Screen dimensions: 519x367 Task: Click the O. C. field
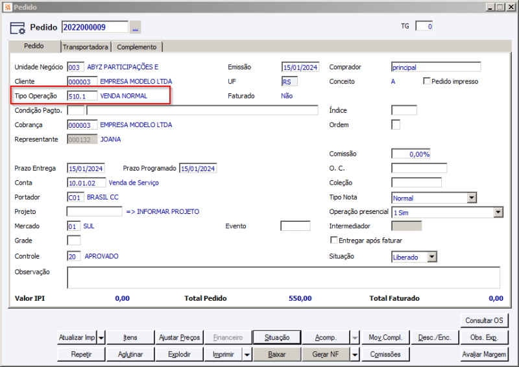419,168
